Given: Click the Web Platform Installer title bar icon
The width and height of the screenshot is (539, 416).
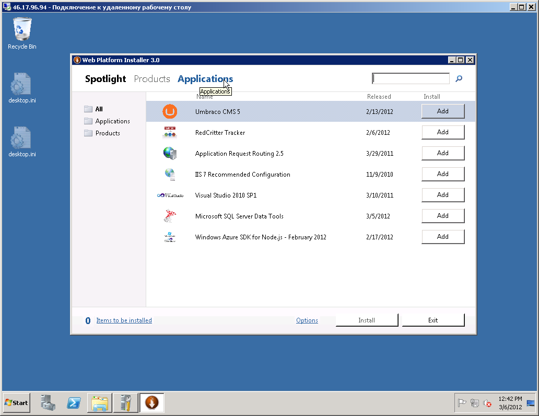Looking at the screenshot, I should [77, 60].
